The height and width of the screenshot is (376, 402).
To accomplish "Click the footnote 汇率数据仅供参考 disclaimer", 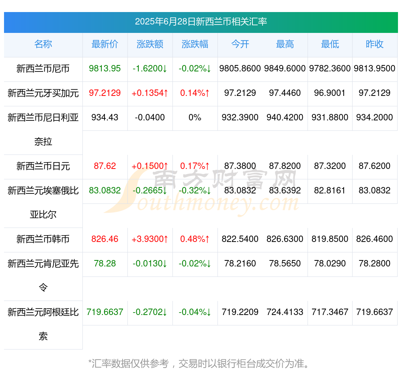I will tap(199, 364).
